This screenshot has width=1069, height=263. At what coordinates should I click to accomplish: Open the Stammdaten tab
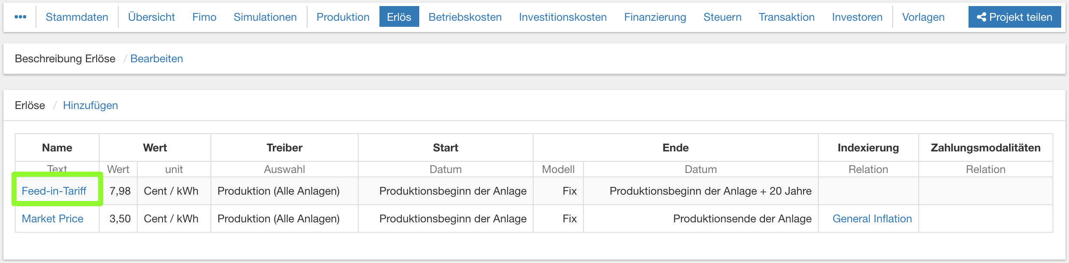pyautogui.click(x=77, y=17)
